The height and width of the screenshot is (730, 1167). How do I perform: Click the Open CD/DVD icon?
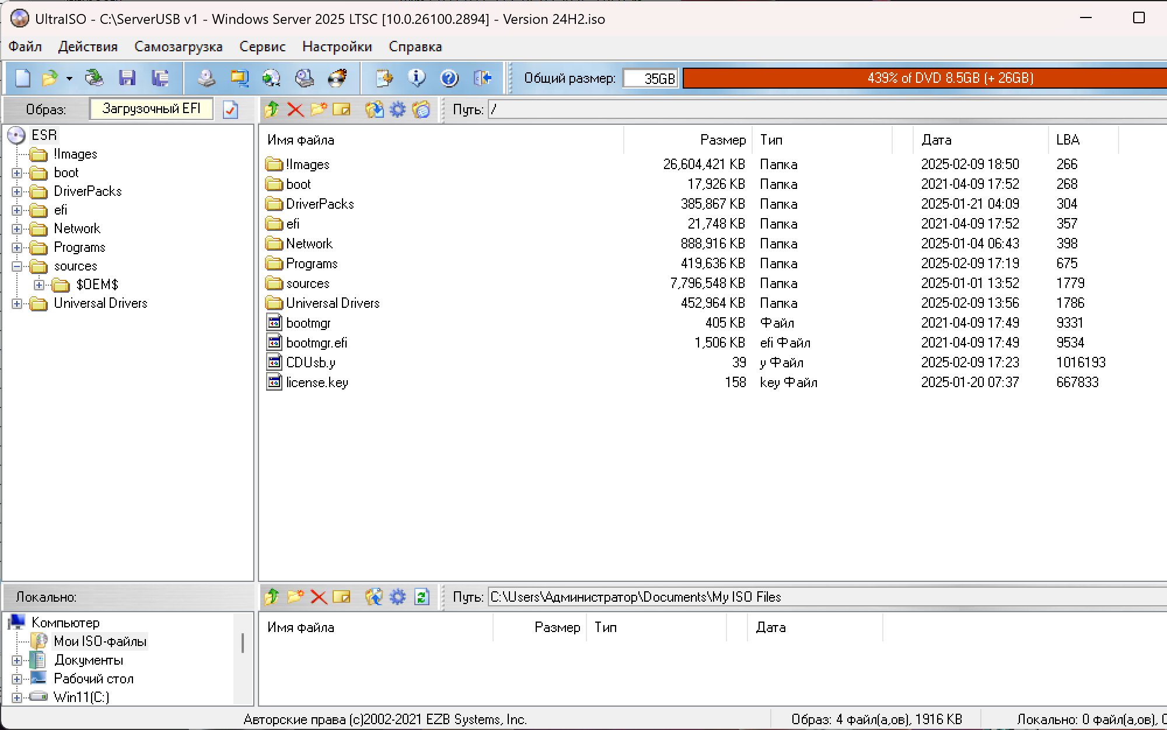click(94, 78)
